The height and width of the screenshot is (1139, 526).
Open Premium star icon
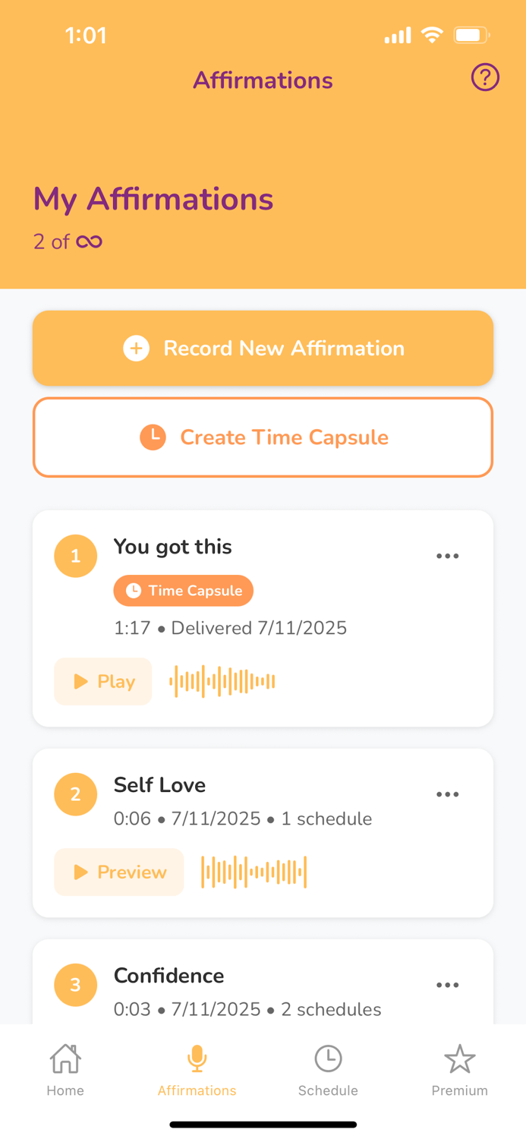click(460, 1057)
